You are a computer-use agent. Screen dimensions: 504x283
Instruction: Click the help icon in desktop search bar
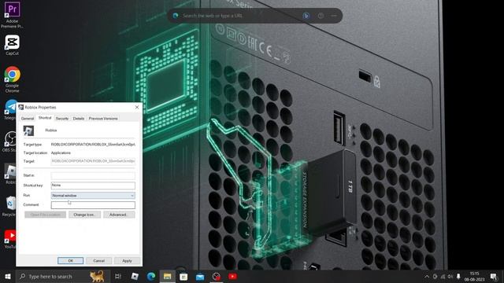click(321, 16)
